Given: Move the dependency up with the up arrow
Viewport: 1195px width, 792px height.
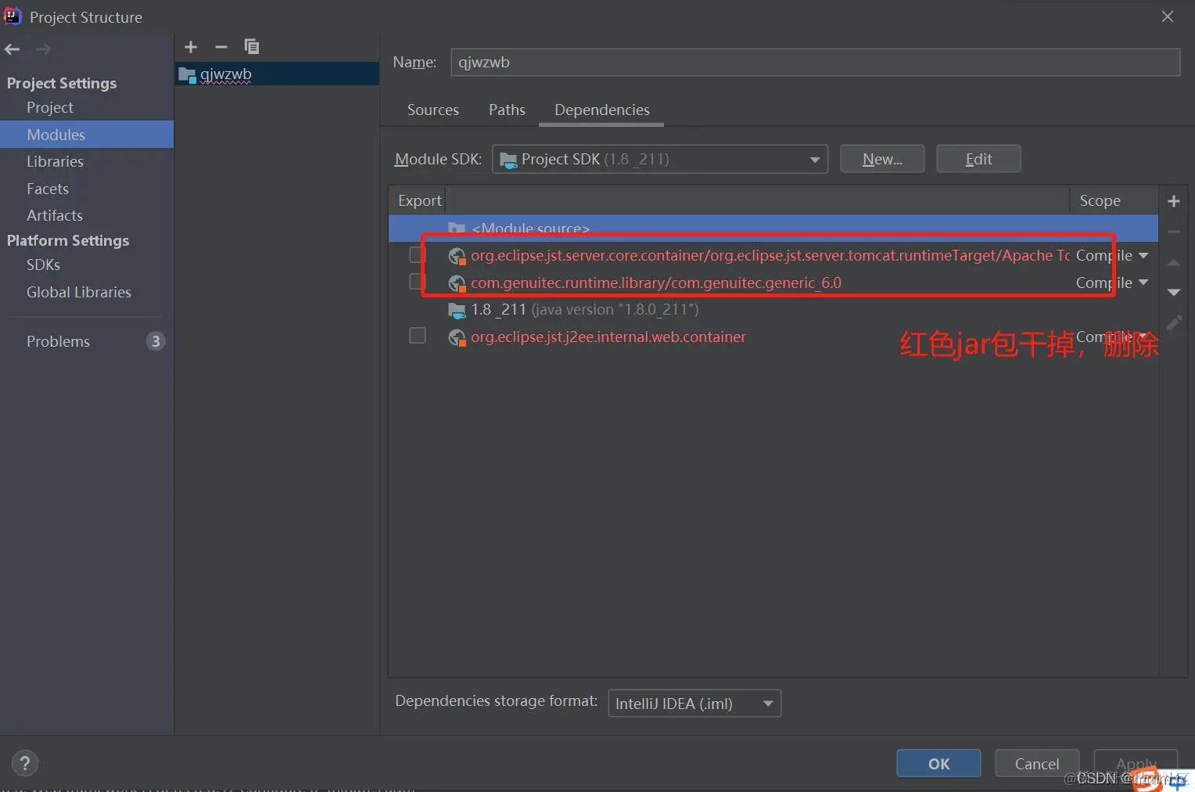Looking at the screenshot, I should point(1174,263).
